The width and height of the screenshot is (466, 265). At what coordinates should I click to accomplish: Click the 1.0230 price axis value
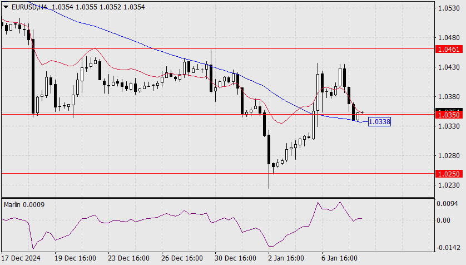[449, 185]
